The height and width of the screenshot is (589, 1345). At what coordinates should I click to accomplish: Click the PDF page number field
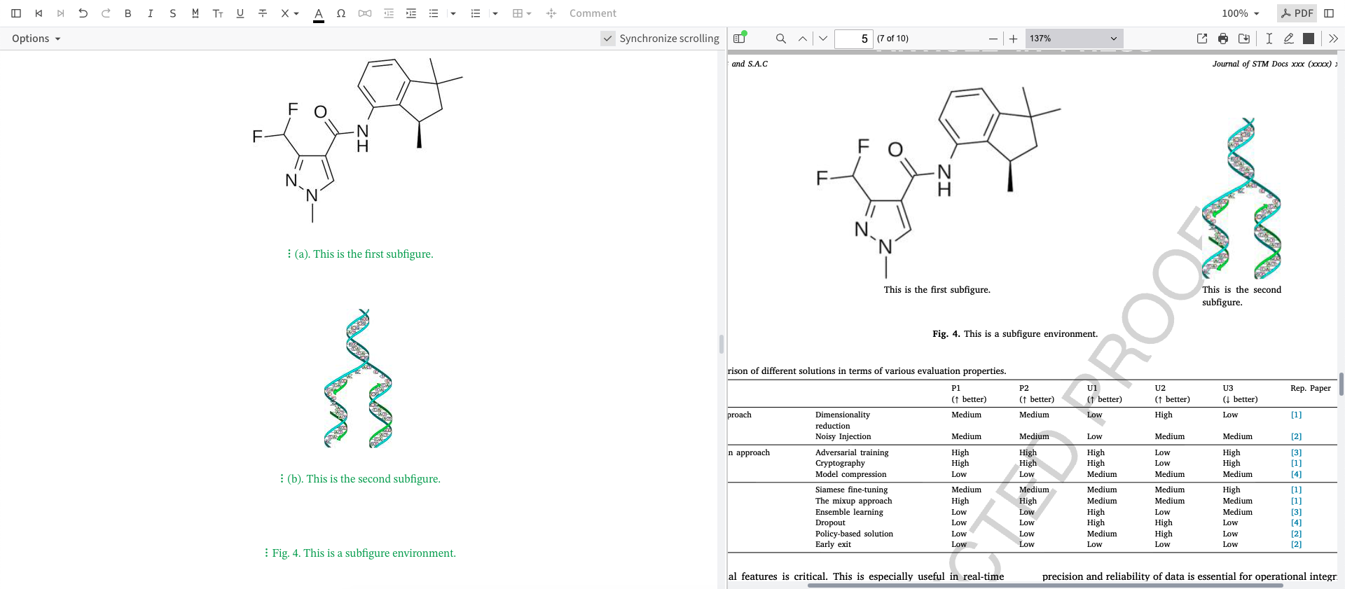coord(854,39)
